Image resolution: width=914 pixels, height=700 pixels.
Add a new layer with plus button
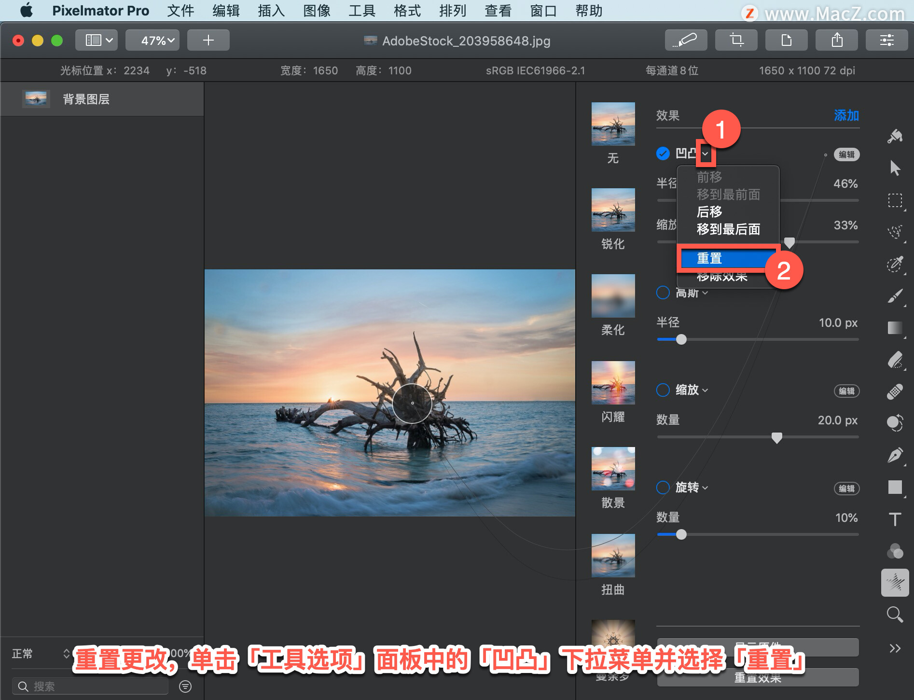click(208, 40)
